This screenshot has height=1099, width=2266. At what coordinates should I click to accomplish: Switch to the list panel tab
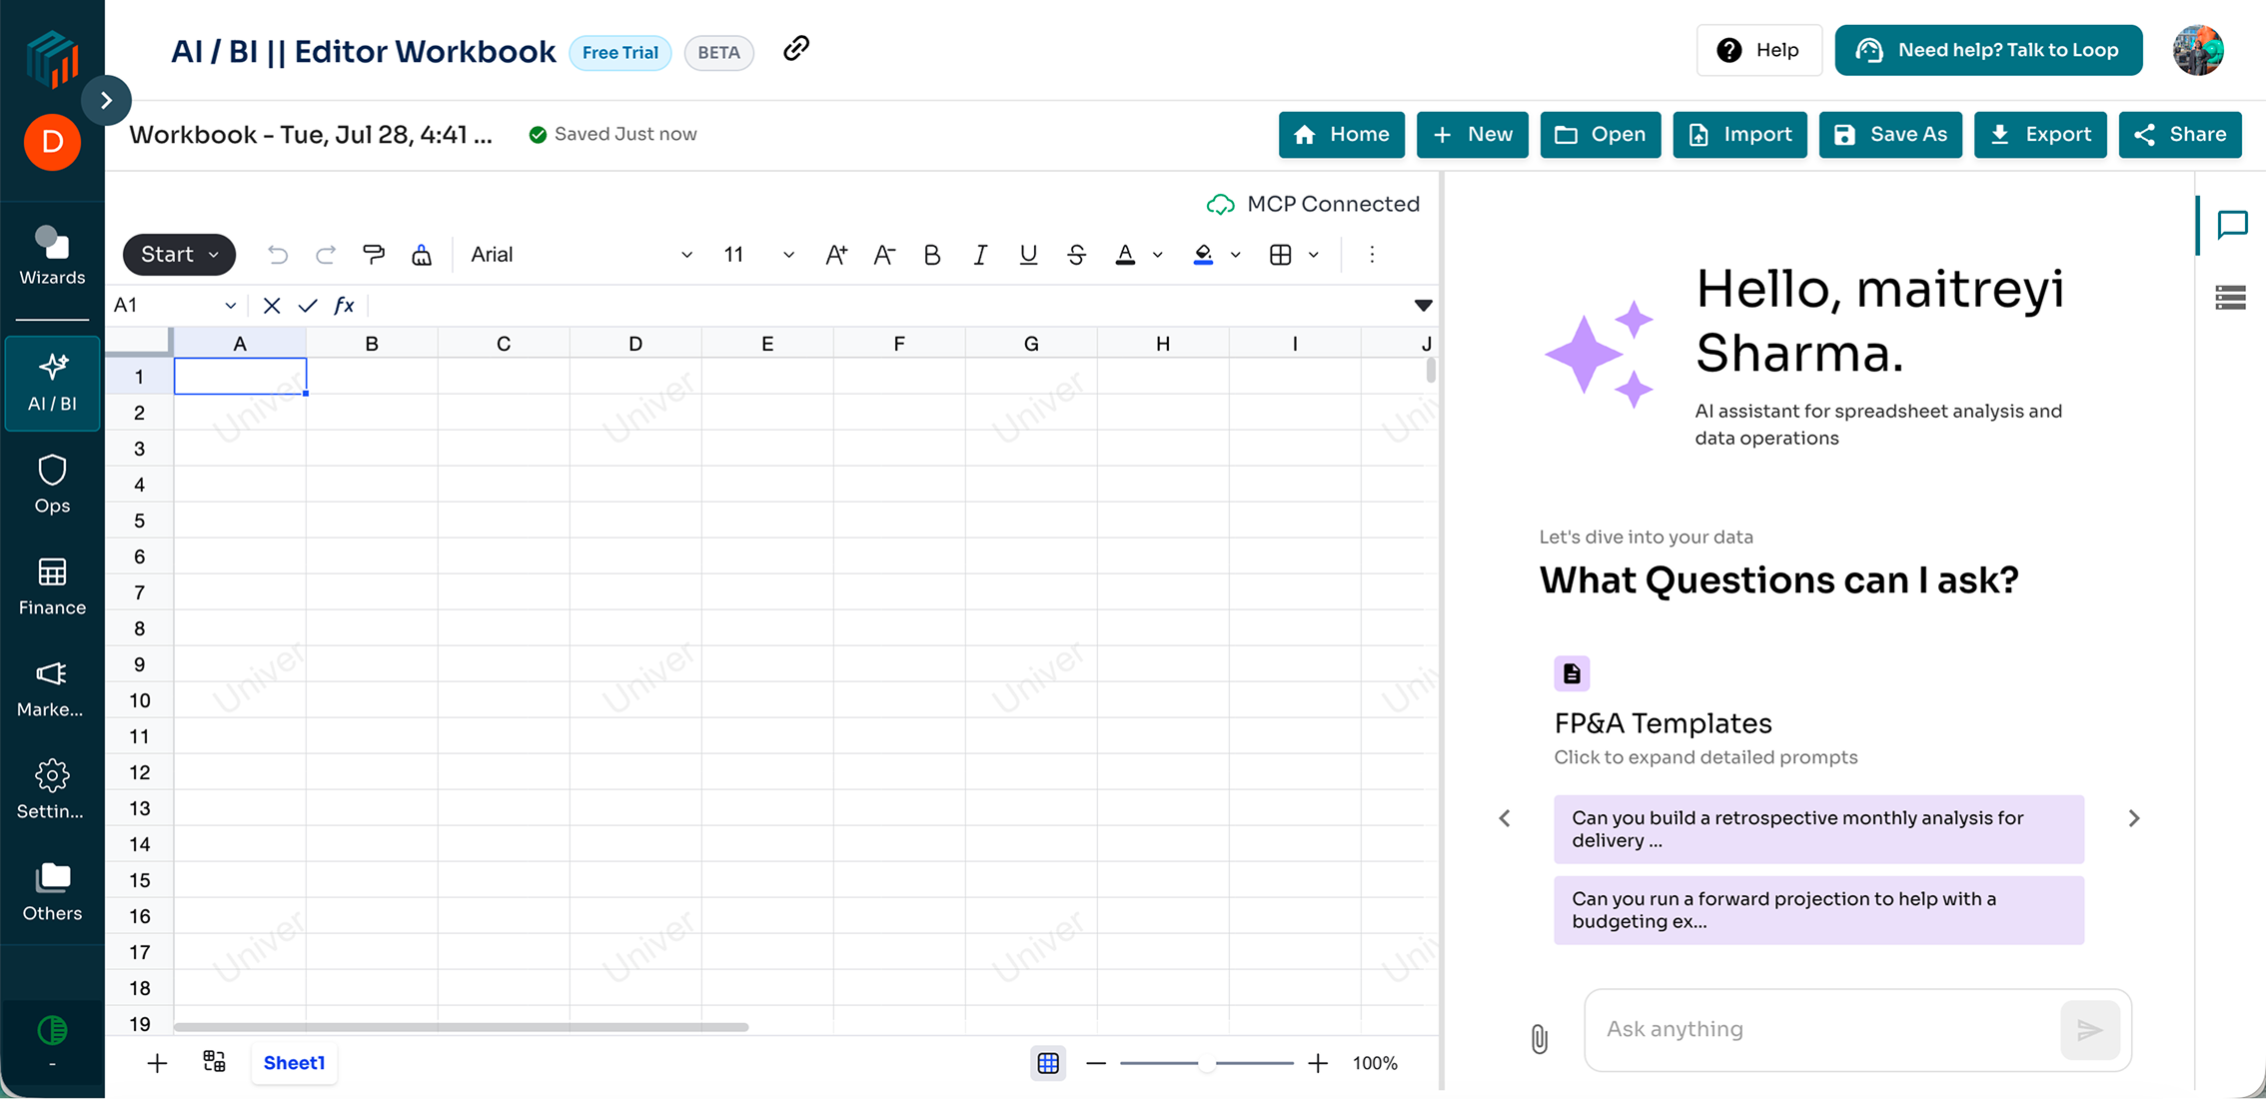click(x=2231, y=298)
